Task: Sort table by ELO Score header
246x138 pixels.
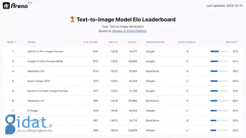Action: [90, 42]
